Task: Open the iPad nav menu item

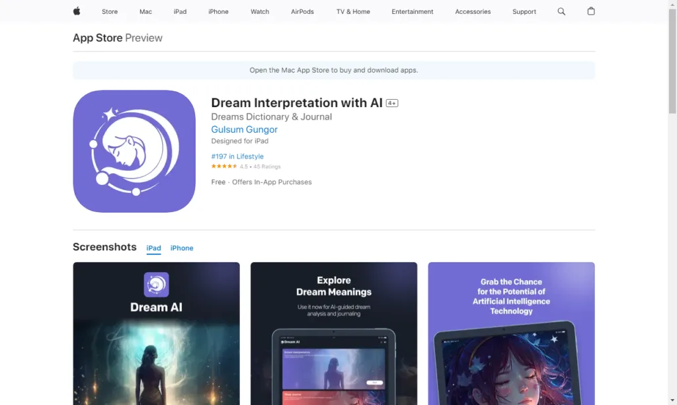Action: pos(180,12)
